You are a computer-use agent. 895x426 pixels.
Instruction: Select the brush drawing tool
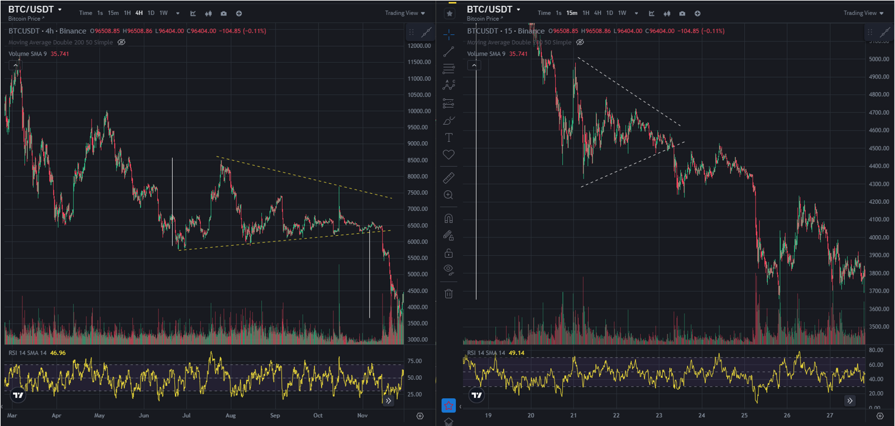point(449,121)
